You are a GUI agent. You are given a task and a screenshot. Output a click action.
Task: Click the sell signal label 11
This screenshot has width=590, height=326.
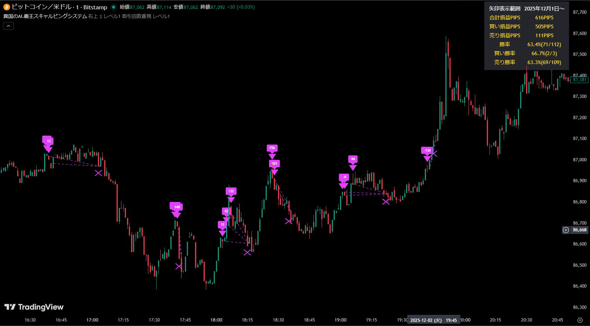(222, 225)
